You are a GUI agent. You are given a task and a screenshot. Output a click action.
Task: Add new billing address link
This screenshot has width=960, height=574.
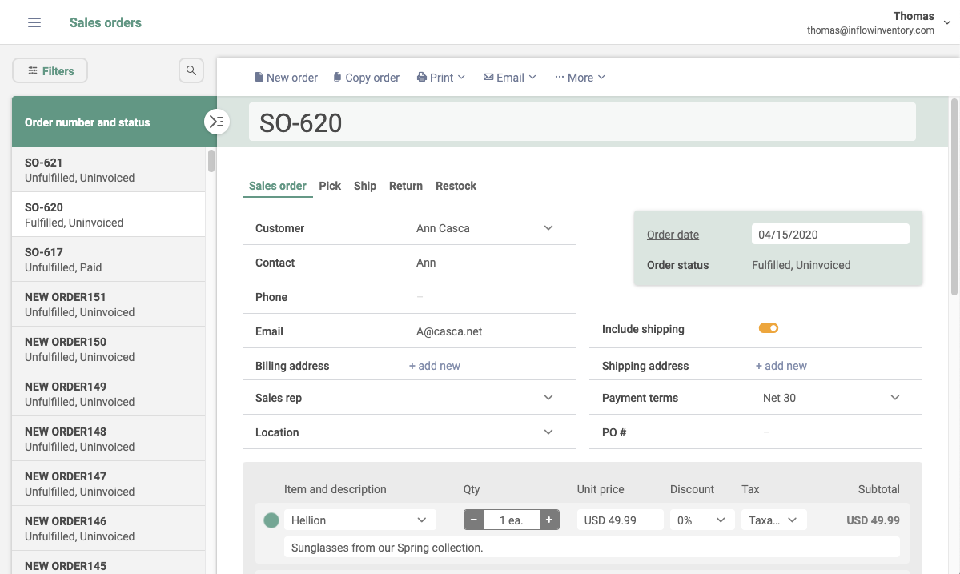[x=434, y=366]
